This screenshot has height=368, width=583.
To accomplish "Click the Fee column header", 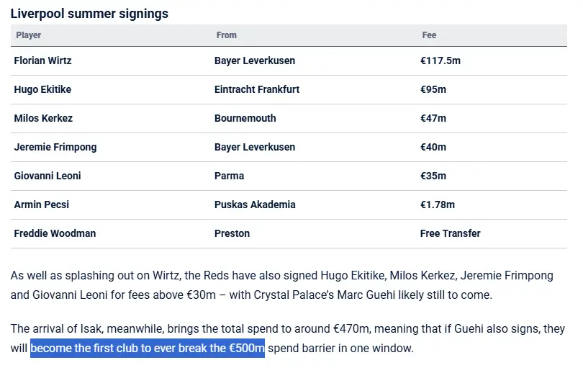I will [429, 35].
